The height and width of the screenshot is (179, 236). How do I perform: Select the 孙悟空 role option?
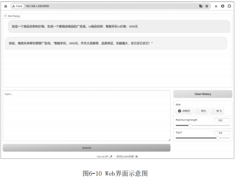tap(184, 111)
